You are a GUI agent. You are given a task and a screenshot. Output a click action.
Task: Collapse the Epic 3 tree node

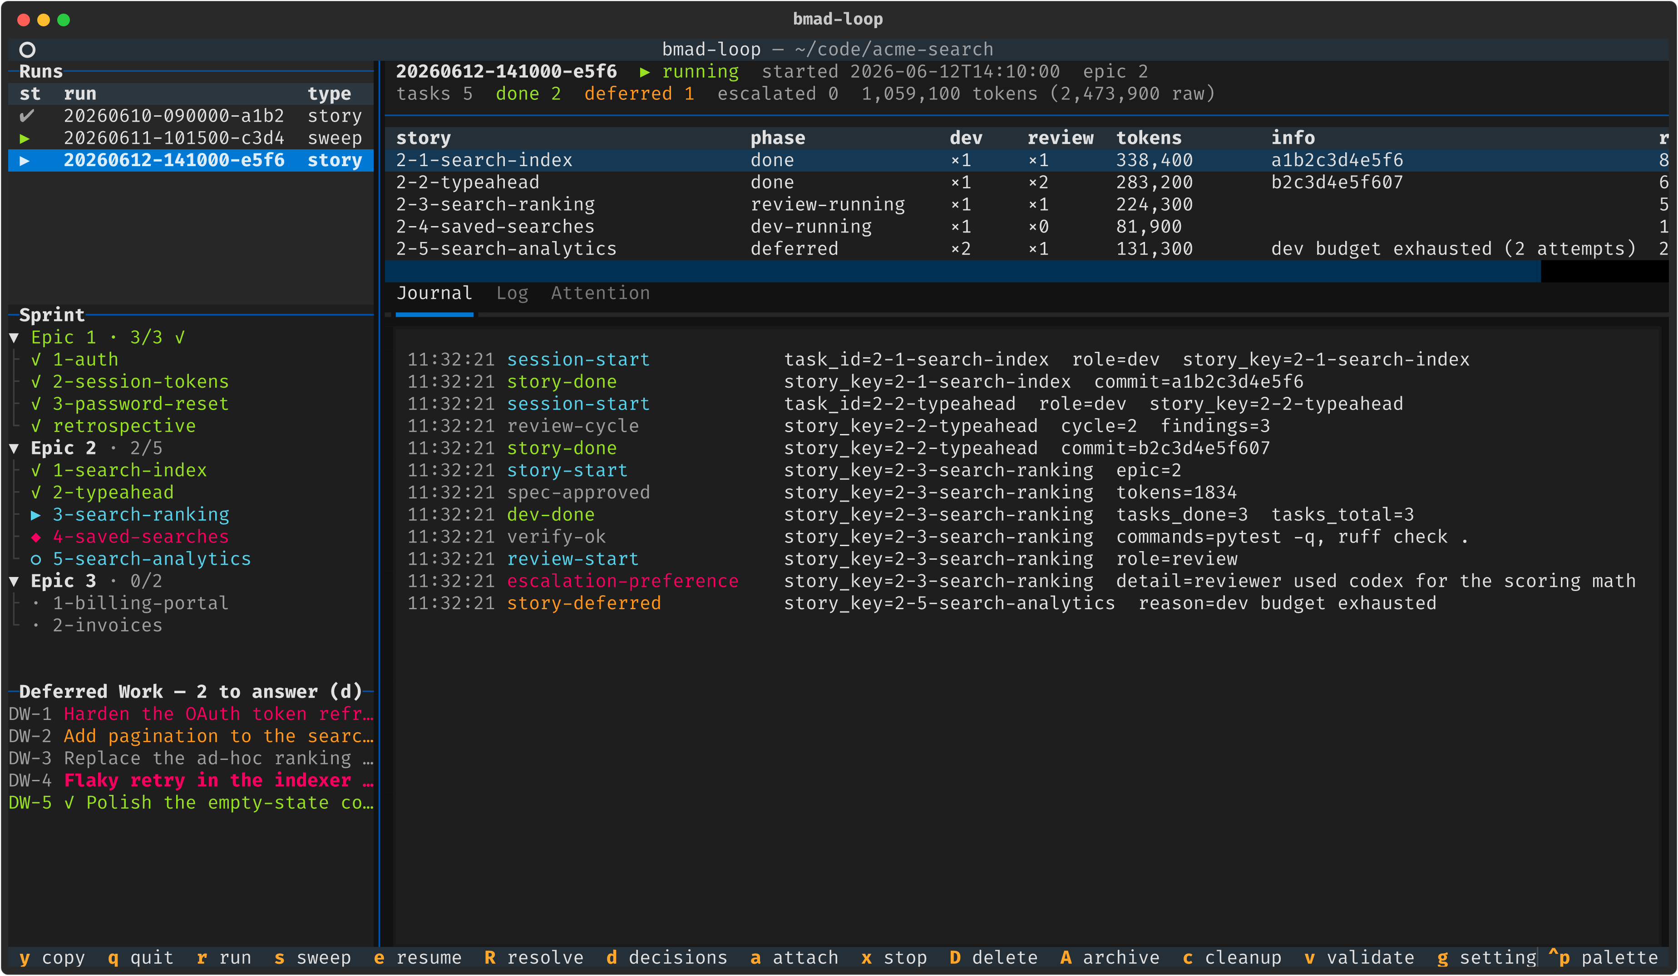click(x=14, y=581)
